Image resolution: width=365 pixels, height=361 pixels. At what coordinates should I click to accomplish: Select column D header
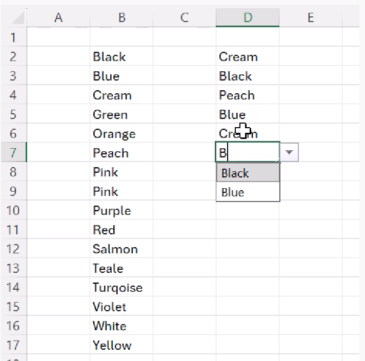coord(248,18)
